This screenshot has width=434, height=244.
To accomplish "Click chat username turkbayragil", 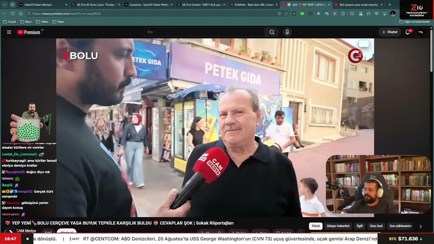I will (x=16, y=161).
